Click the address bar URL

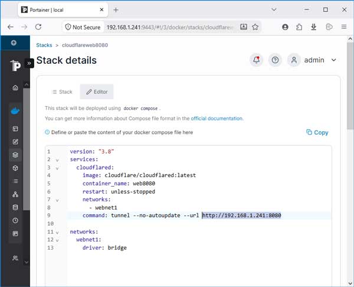point(169,27)
